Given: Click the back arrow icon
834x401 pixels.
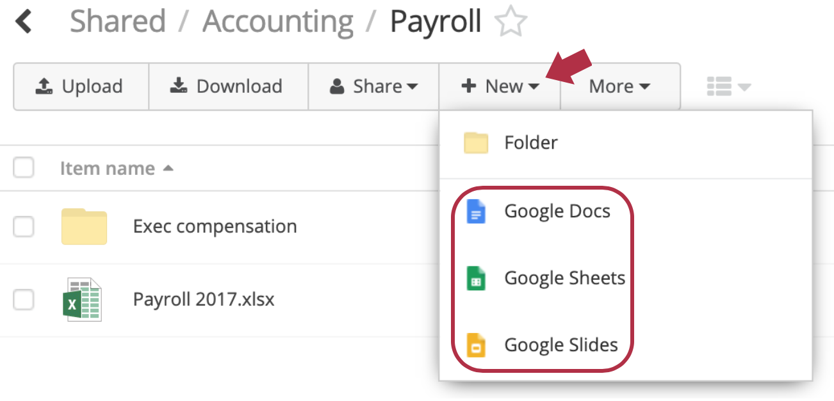Looking at the screenshot, I should click(24, 20).
